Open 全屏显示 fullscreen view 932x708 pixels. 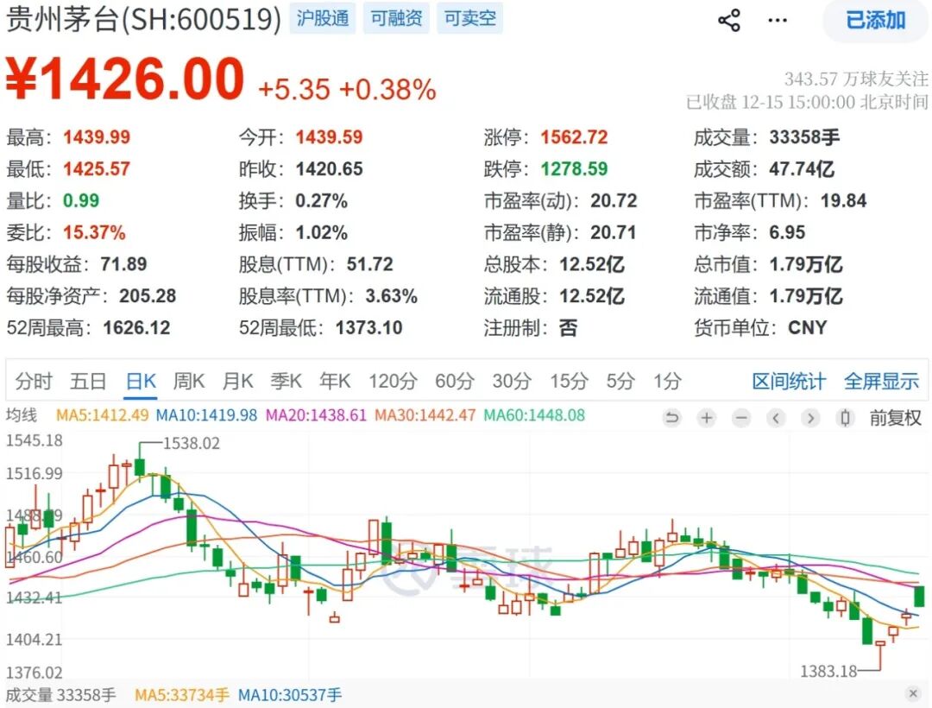[x=881, y=381]
